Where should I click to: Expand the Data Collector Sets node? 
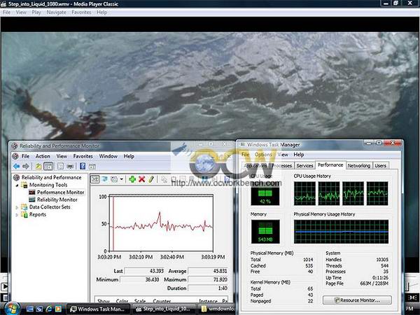19,207
